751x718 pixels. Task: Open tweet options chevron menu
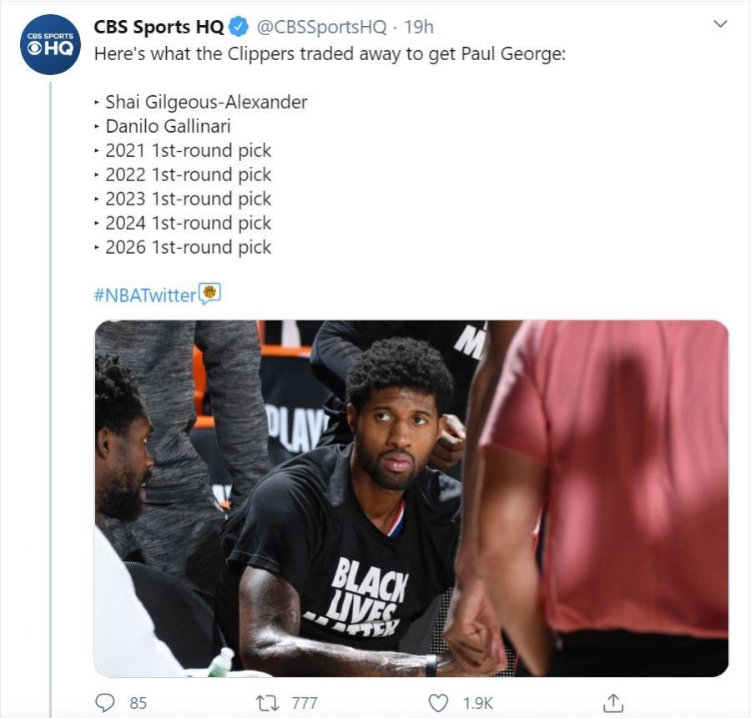720,24
